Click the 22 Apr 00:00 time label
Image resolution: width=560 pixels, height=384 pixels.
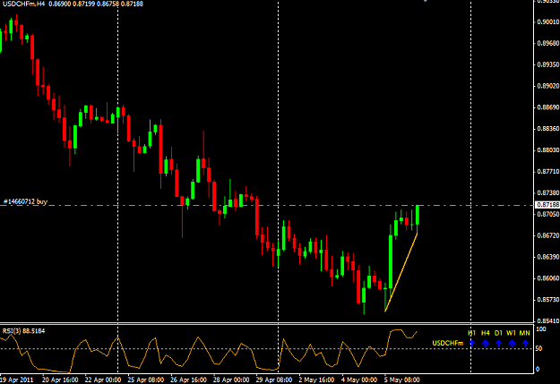pyautogui.click(x=103, y=380)
